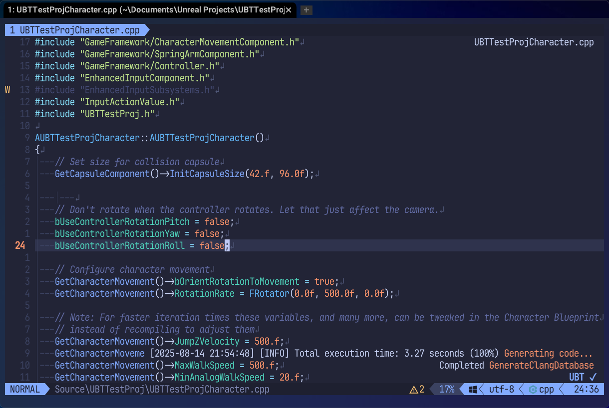Click the Source\UBTTestProj file path in statusline
Viewport: 609px width, 408px height.
pyautogui.click(x=162, y=390)
